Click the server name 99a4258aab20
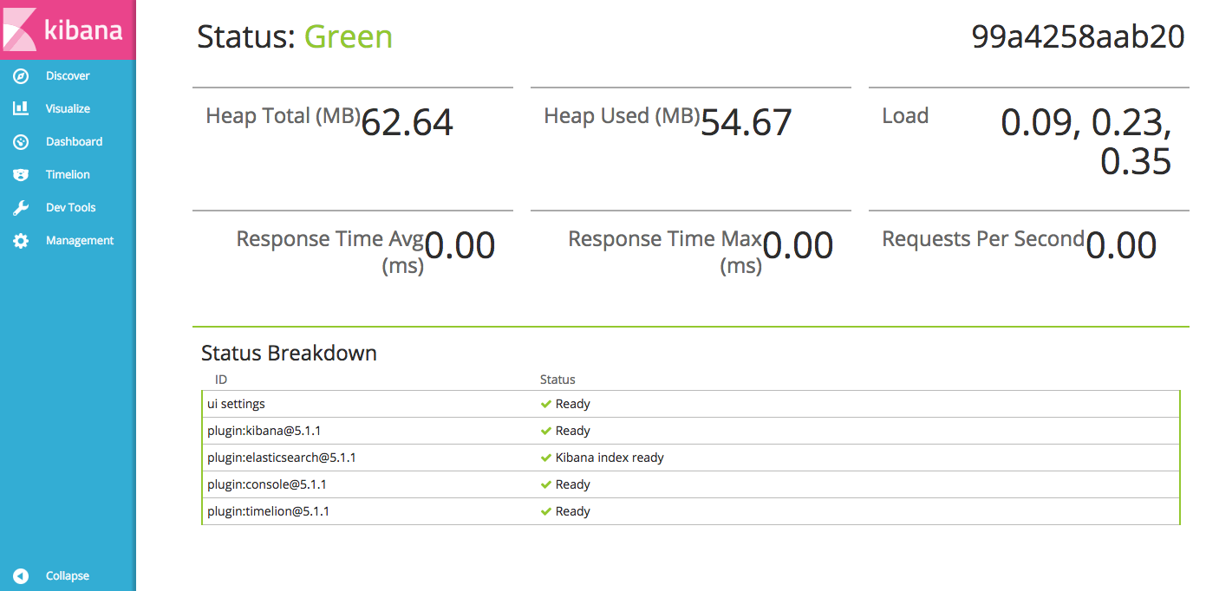Viewport: 1206px width, 591px height. coord(1079,36)
